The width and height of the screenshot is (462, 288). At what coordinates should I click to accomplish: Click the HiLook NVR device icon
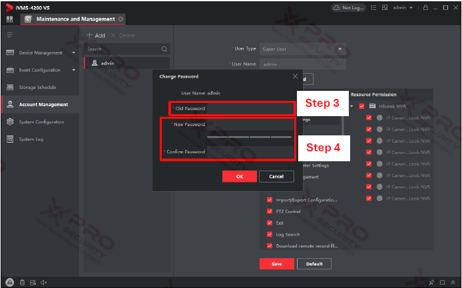pos(372,106)
